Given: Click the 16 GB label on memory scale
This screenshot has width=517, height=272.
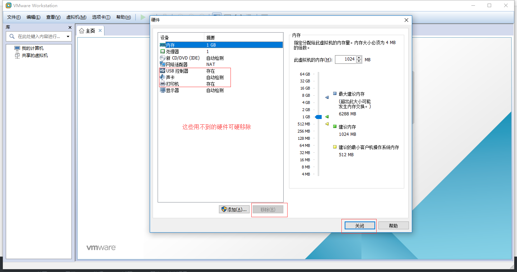Looking at the screenshot, I should pyautogui.click(x=305, y=88).
